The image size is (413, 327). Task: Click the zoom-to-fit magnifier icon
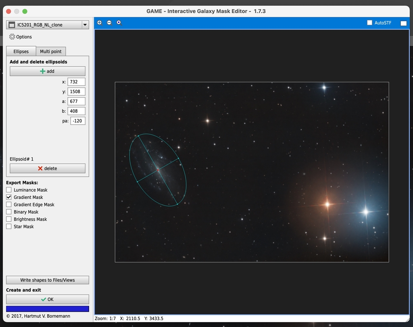[119, 23]
